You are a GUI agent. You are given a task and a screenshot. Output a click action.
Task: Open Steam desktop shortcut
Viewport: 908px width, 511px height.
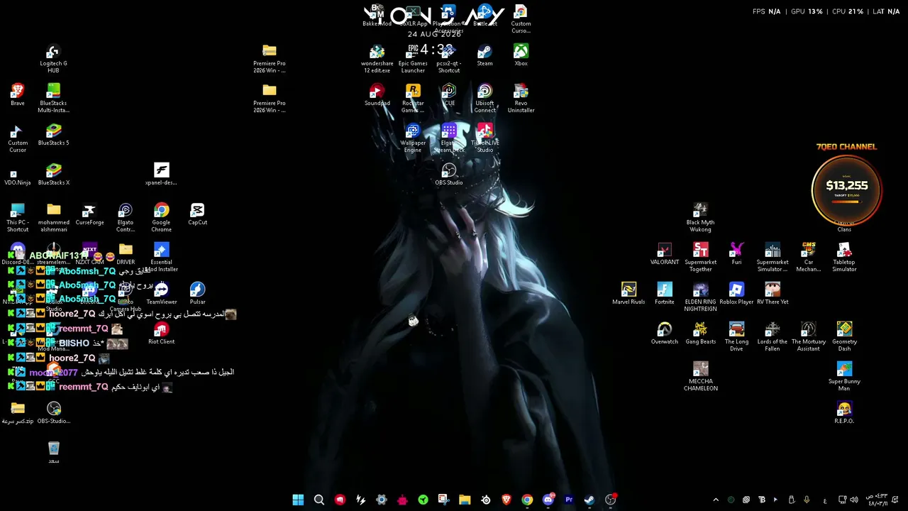click(x=485, y=55)
